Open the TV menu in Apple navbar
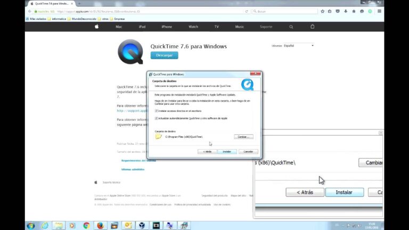The height and width of the screenshot is (230, 409). coord(217,27)
